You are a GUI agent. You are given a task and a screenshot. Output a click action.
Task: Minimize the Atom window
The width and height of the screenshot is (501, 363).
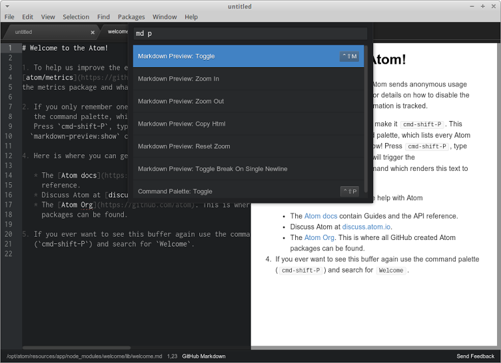click(x=472, y=7)
